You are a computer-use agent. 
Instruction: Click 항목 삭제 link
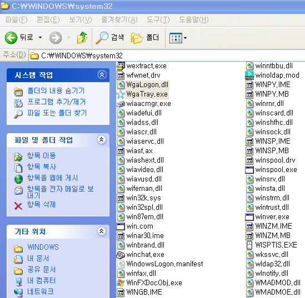pos(41,205)
